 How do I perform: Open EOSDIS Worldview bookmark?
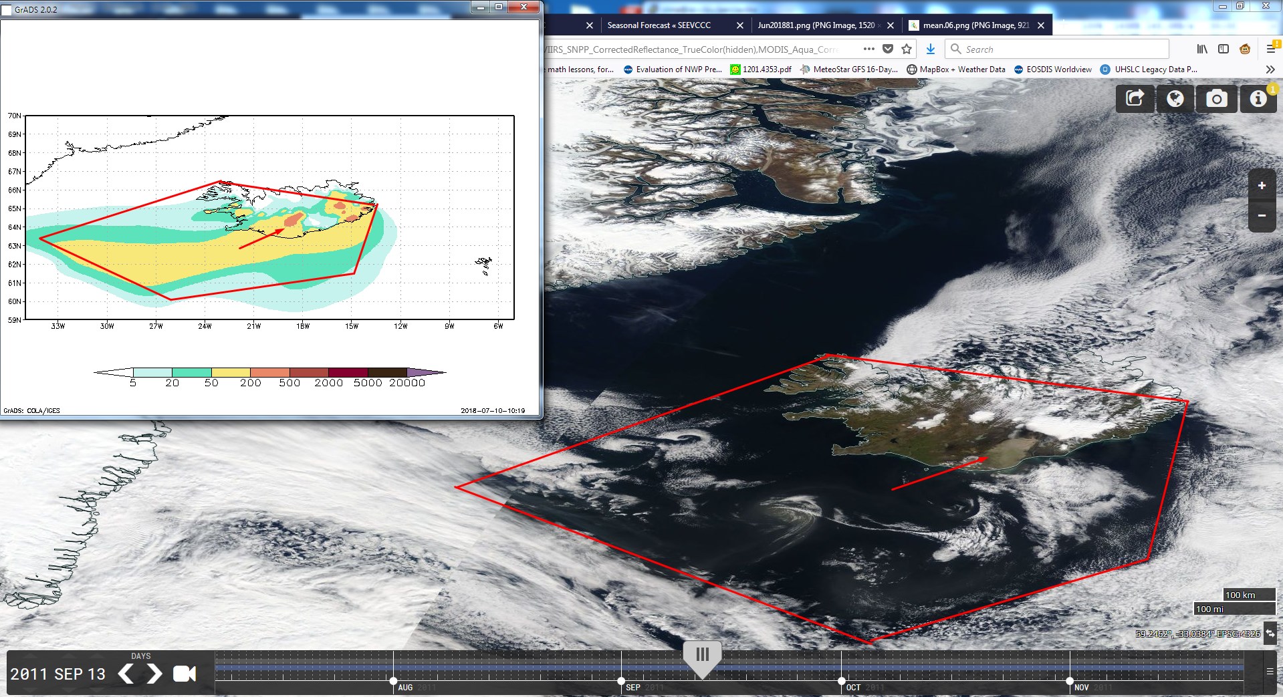tap(1053, 69)
